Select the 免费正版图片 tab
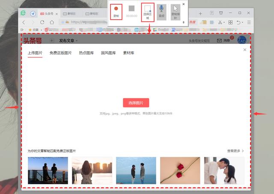274x194 pixels. click(x=60, y=53)
